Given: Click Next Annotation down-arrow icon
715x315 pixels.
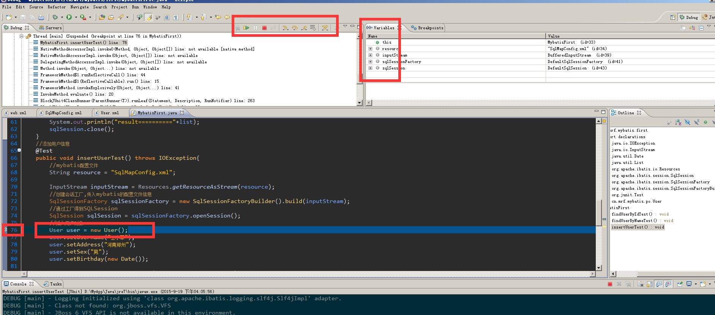Looking at the screenshot, I should point(189,17).
